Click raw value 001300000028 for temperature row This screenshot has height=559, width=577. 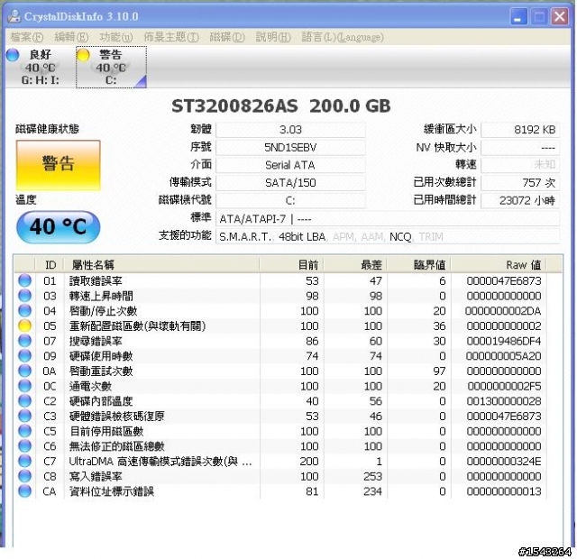coord(504,401)
